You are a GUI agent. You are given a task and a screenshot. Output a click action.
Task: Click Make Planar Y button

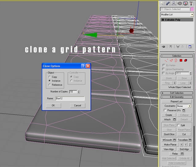(x=186, y=145)
